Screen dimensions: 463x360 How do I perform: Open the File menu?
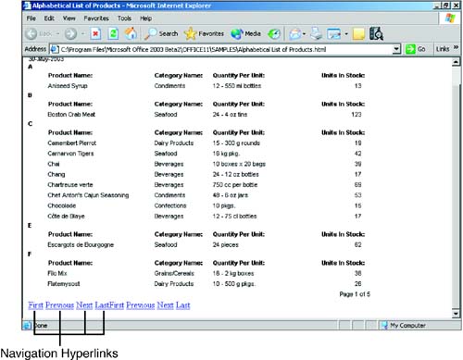click(x=31, y=19)
